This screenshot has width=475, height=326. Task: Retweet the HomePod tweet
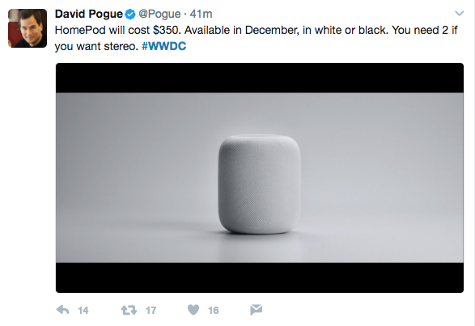tap(129, 310)
